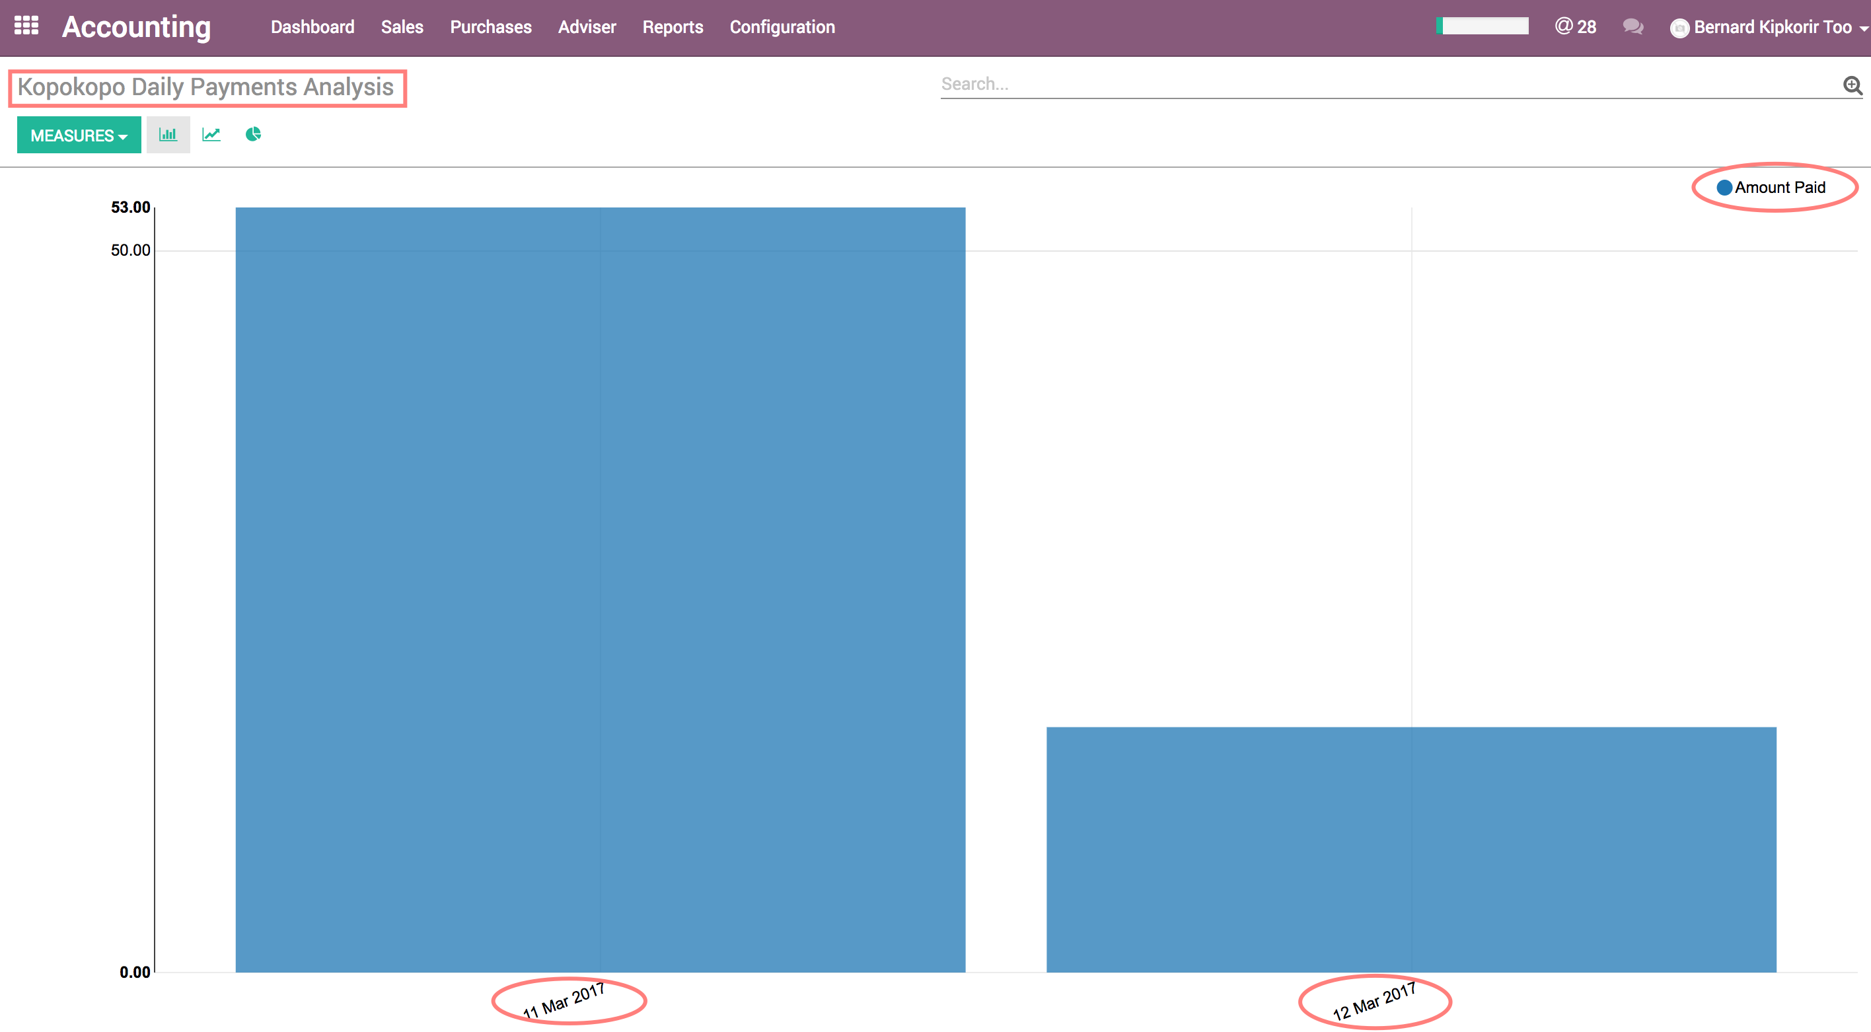
Task: Open the Adviser menu
Action: 587,27
